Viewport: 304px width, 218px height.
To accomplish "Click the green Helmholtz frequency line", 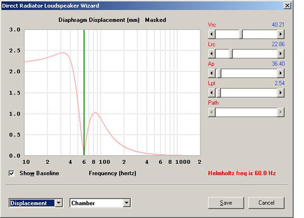I will tap(84, 92).
